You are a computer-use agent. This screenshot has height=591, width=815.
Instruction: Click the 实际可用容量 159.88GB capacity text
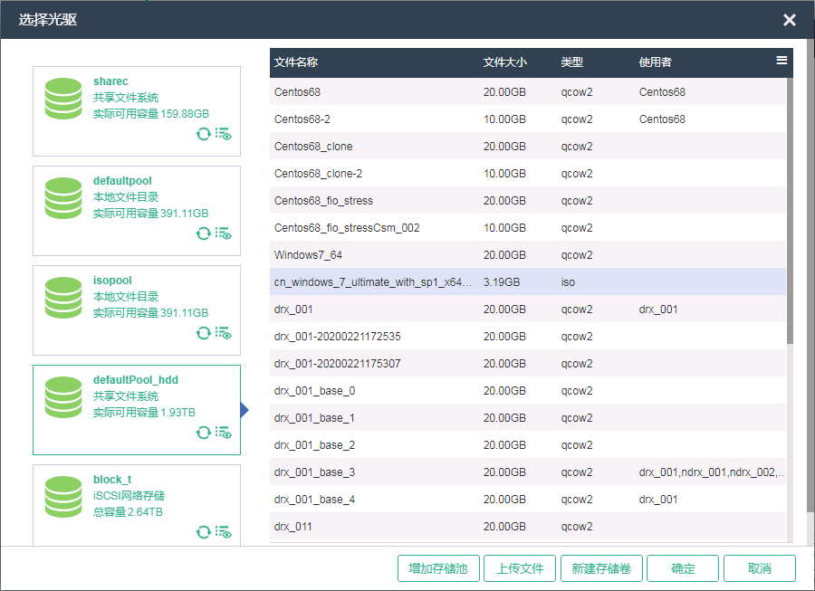(x=150, y=114)
